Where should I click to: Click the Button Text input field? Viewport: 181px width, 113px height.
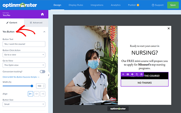pyautogui.click(x=24, y=44)
